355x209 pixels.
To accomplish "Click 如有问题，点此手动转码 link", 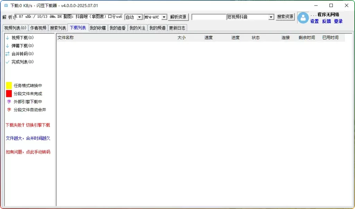I will coord(28,152).
